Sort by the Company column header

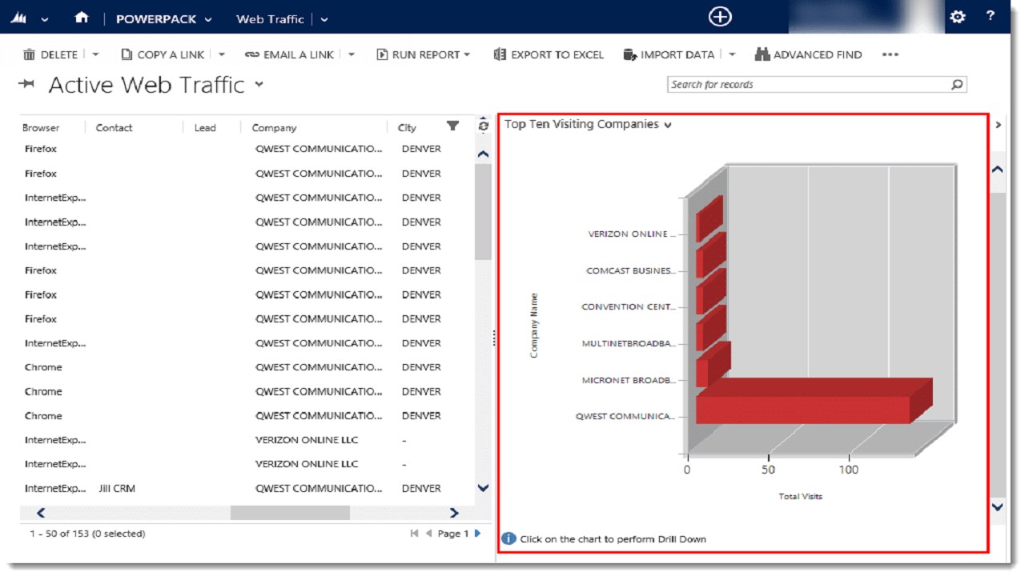pyautogui.click(x=274, y=127)
